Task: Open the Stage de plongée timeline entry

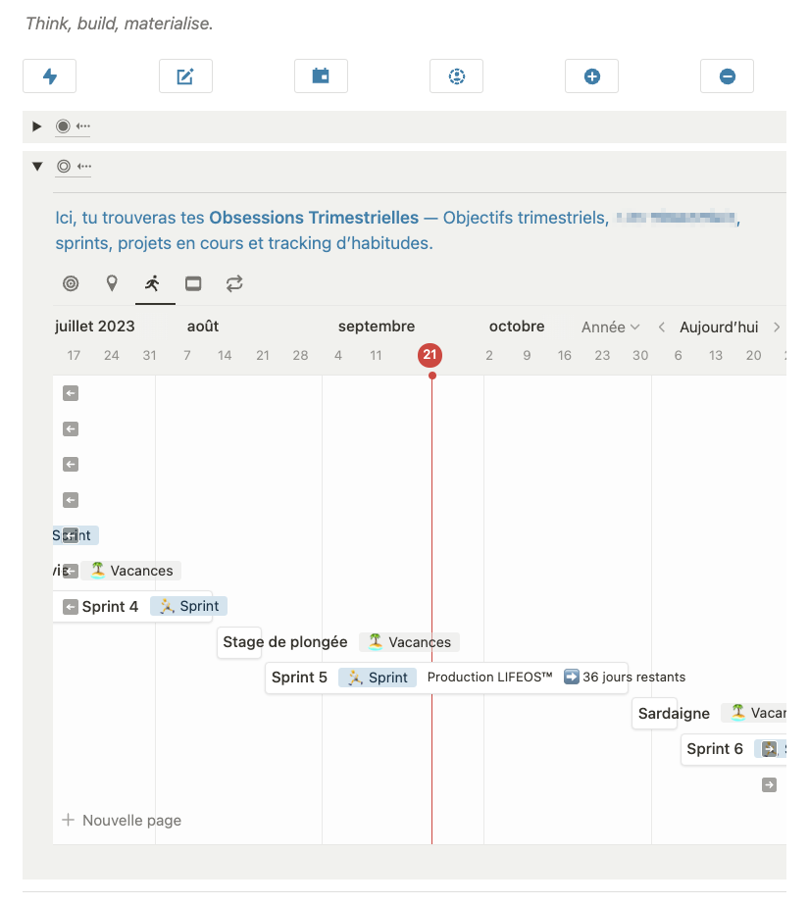Action: [x=284, y=642]
